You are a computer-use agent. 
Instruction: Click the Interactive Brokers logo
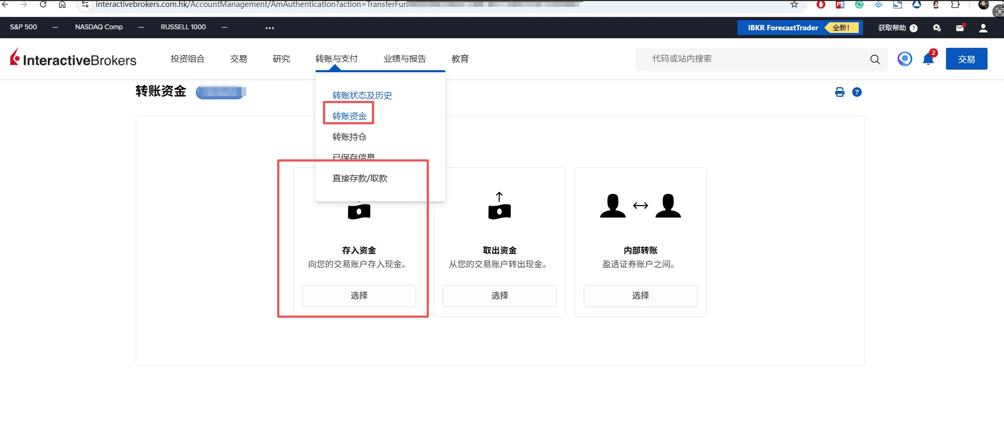coord(73,58)
